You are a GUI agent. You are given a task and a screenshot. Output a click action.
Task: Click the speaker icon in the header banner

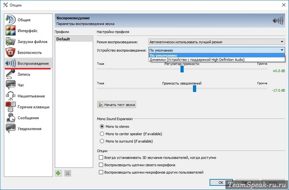coord(278,20)
